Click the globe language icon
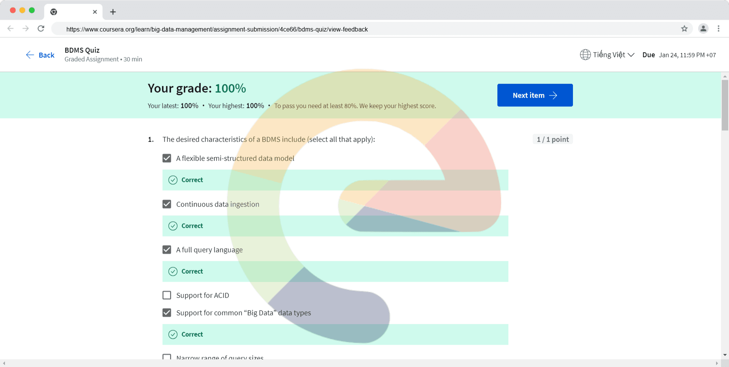729x367 pixels. 585,55
